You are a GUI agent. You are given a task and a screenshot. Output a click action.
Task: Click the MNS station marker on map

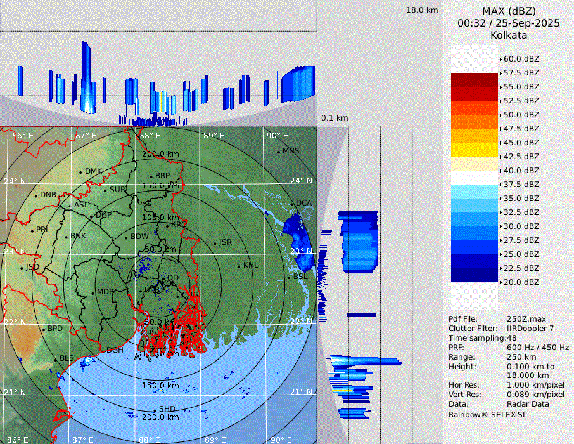[279, 152]
